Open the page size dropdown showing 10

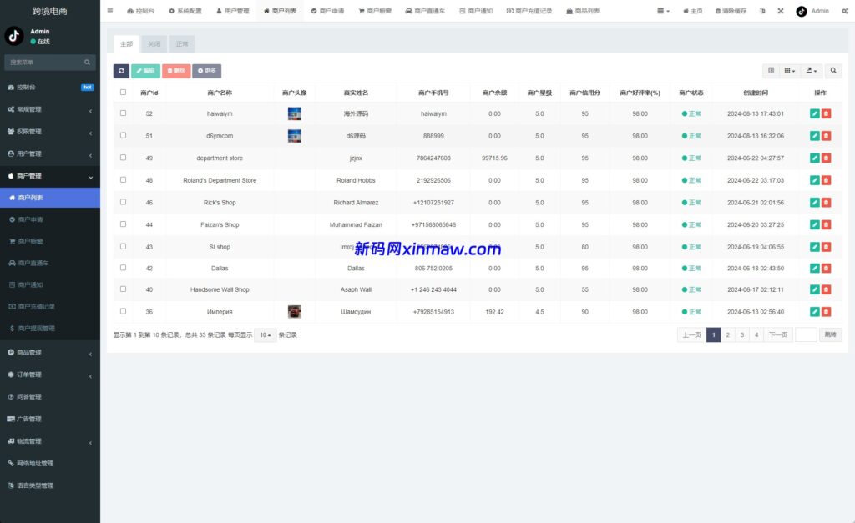tap(266, 334)
